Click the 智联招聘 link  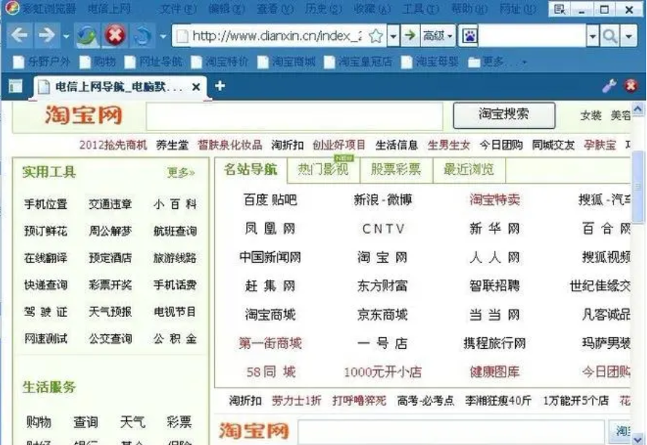click(x=494, y=285)
